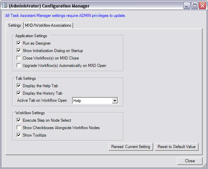Disable the Show Tooltips checkbox

click(19, 135)
